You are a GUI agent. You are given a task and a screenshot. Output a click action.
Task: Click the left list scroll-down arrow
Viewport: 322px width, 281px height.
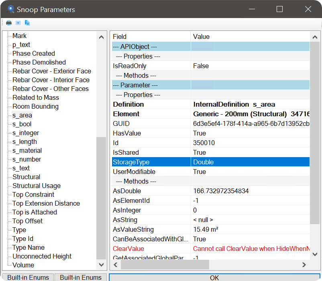coord(101,265)
